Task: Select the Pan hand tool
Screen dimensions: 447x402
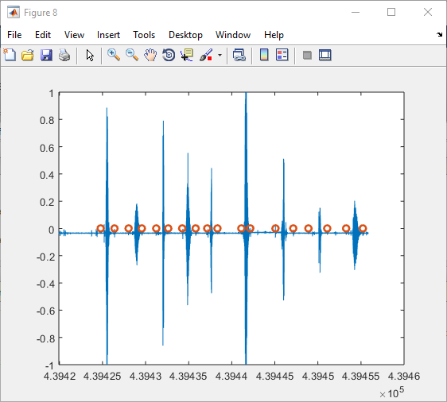Action: (x=150, y=55)
